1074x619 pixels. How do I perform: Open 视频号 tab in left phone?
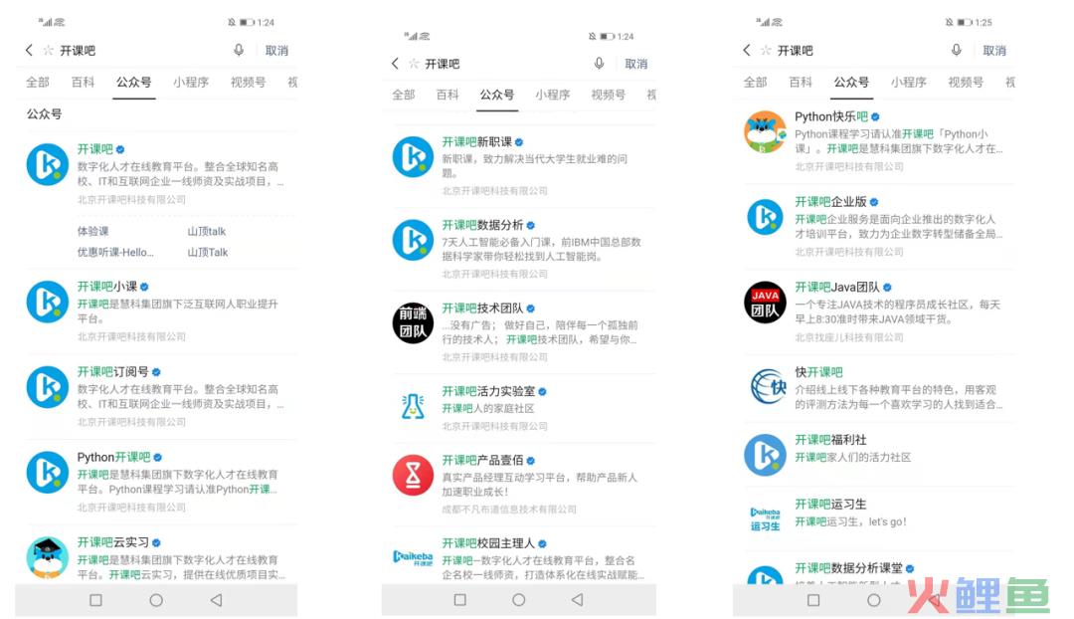pyautogui.click(x=248, y=83)
